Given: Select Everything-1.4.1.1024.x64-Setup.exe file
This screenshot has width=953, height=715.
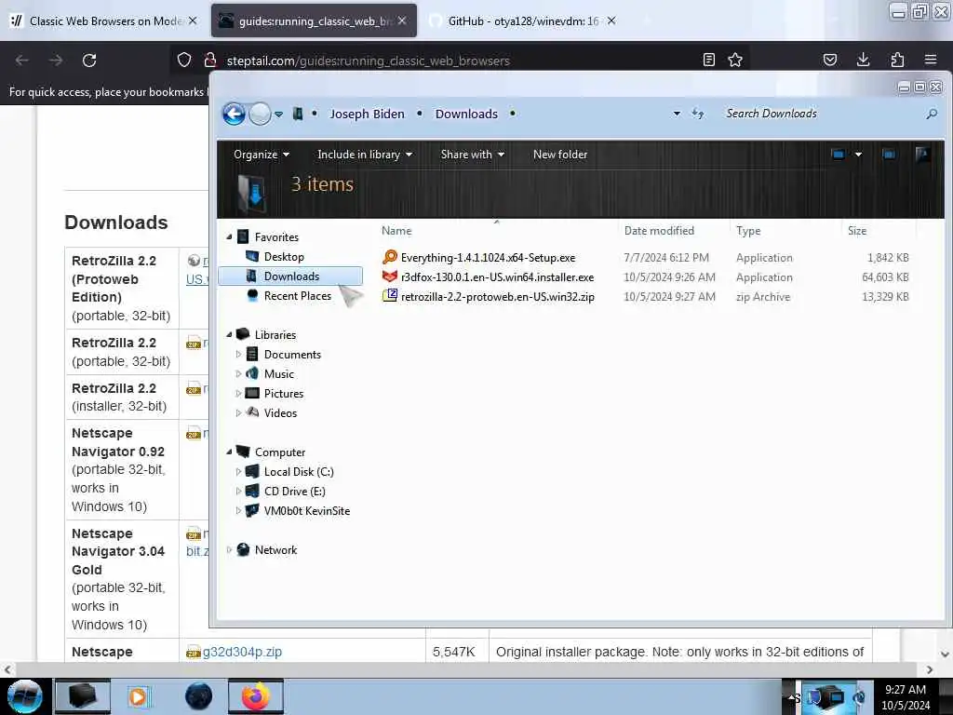Looking at the screenshot, I should 488,258.
